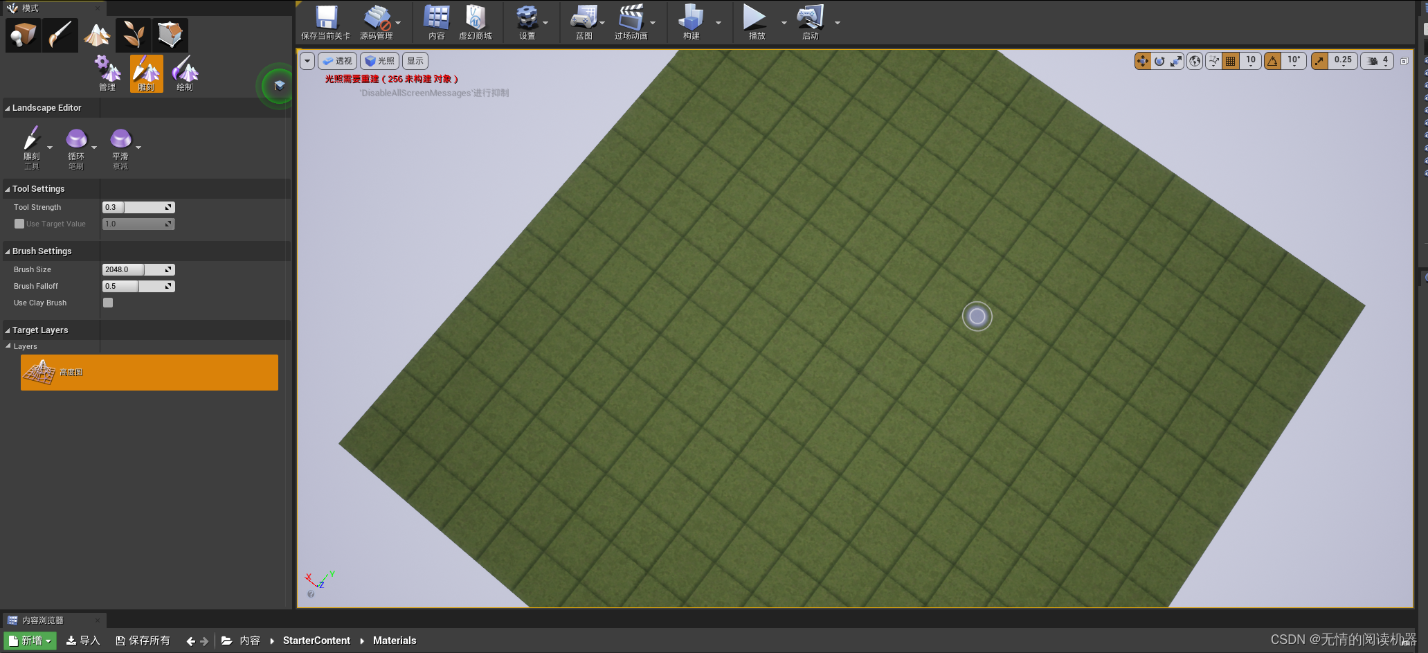
Task: Switch to the 绘制 (Paint) landscape tab
Action: [185, 73]
